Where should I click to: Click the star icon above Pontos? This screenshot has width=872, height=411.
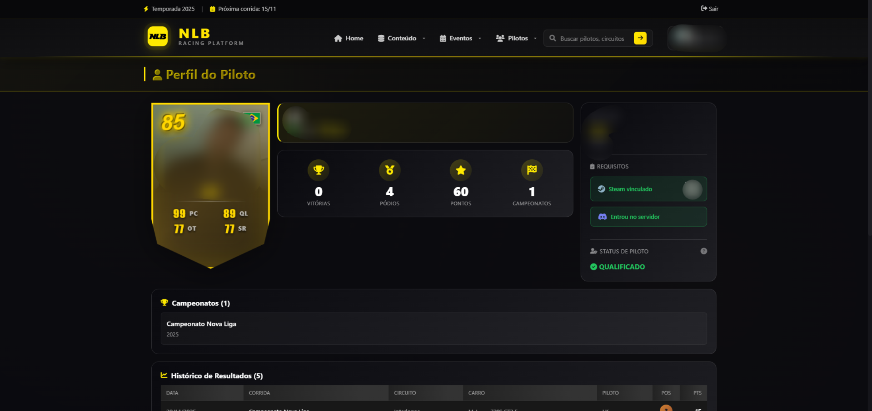(460, 170)
